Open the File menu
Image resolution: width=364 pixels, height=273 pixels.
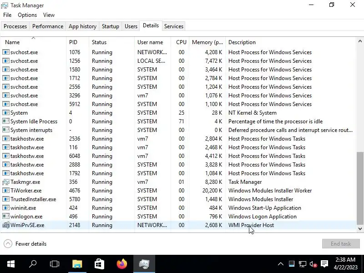click(7, 15)
